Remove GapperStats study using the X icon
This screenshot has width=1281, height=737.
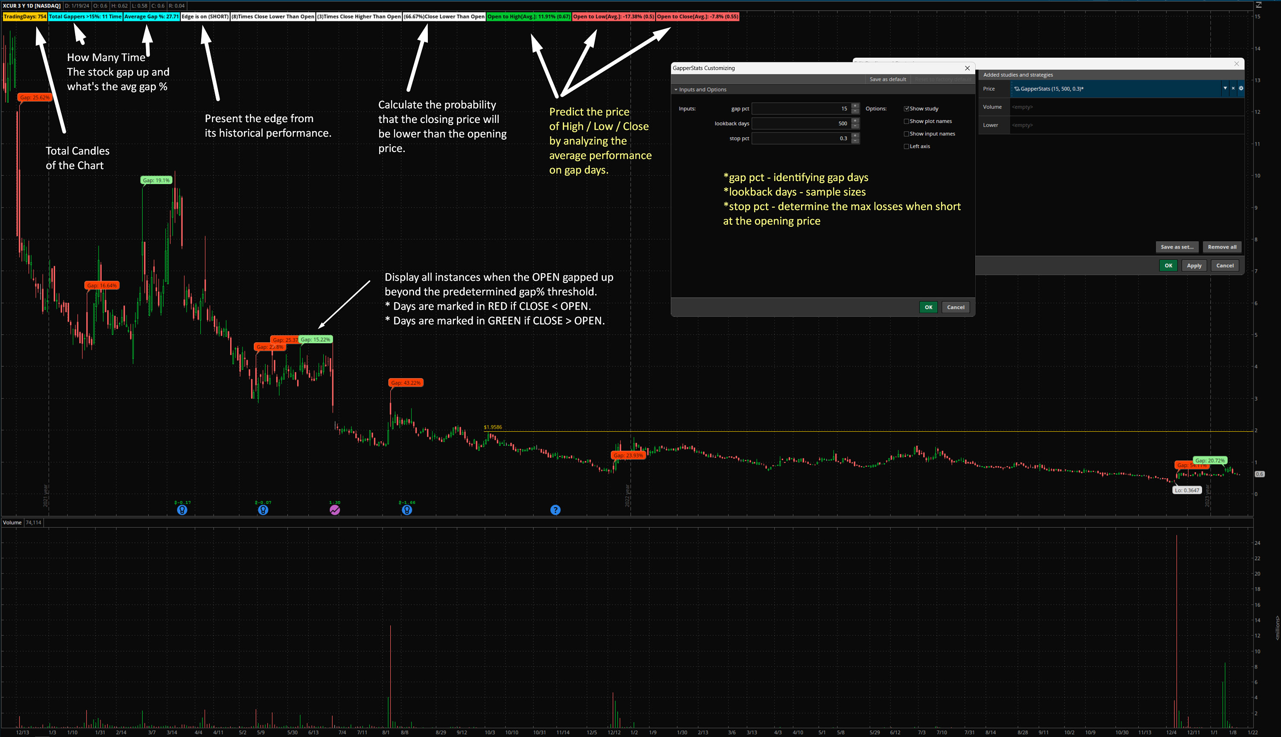tap(1233, 89)
